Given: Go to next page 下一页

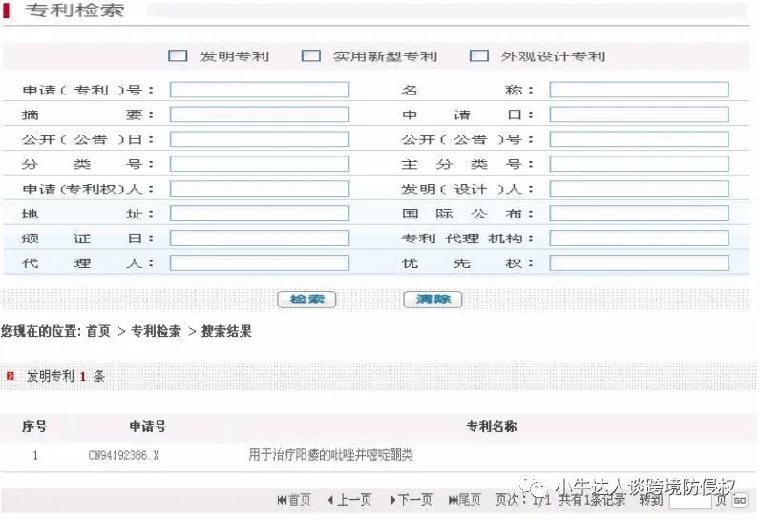Looking at the screenshot, I should coord(411,499).
